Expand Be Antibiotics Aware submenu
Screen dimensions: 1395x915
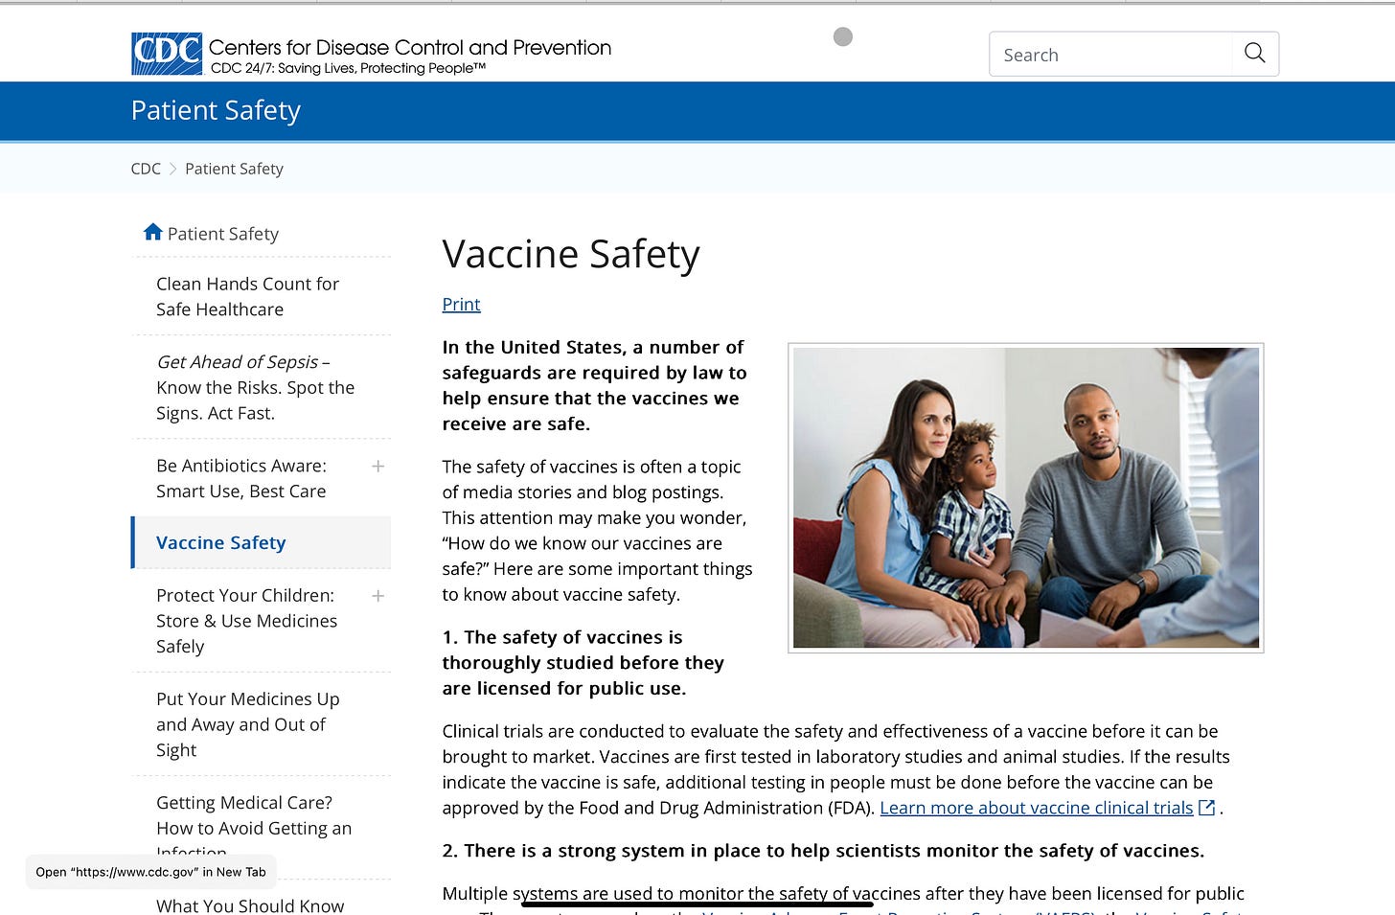(378, 467)
